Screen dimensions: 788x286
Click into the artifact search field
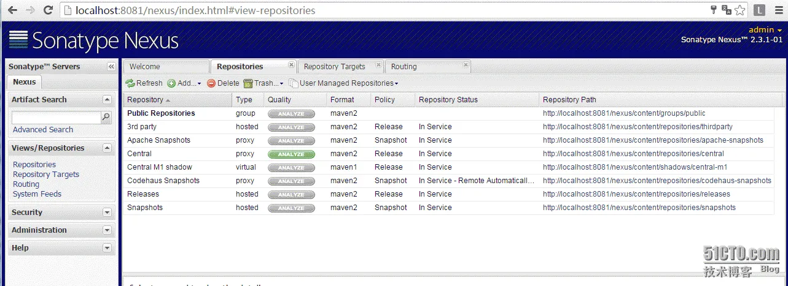[x=56, y=117]
